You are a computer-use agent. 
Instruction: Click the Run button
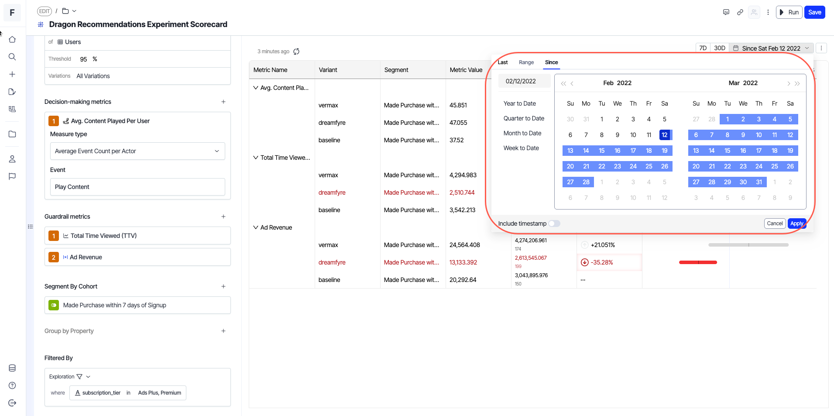coord(789,12)
